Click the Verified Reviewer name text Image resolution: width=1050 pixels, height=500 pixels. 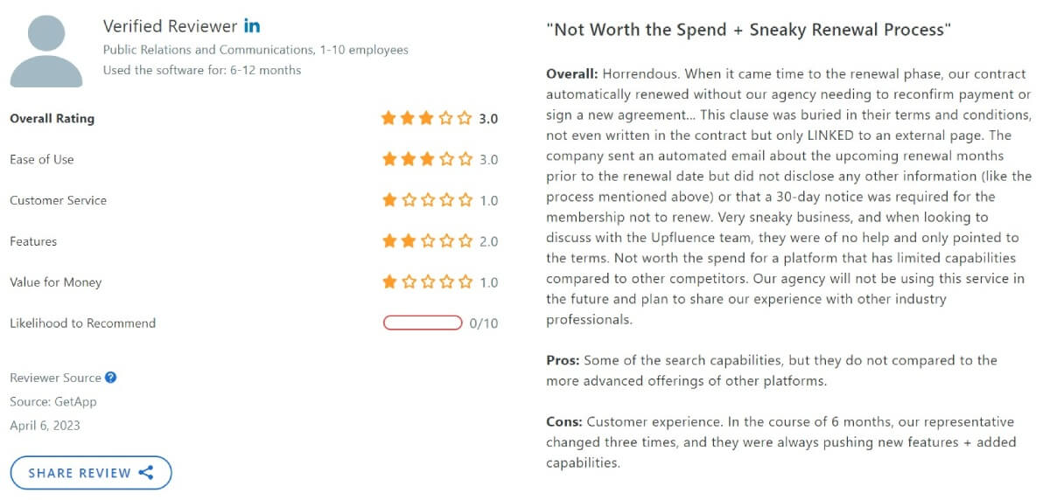coord(170,26)
